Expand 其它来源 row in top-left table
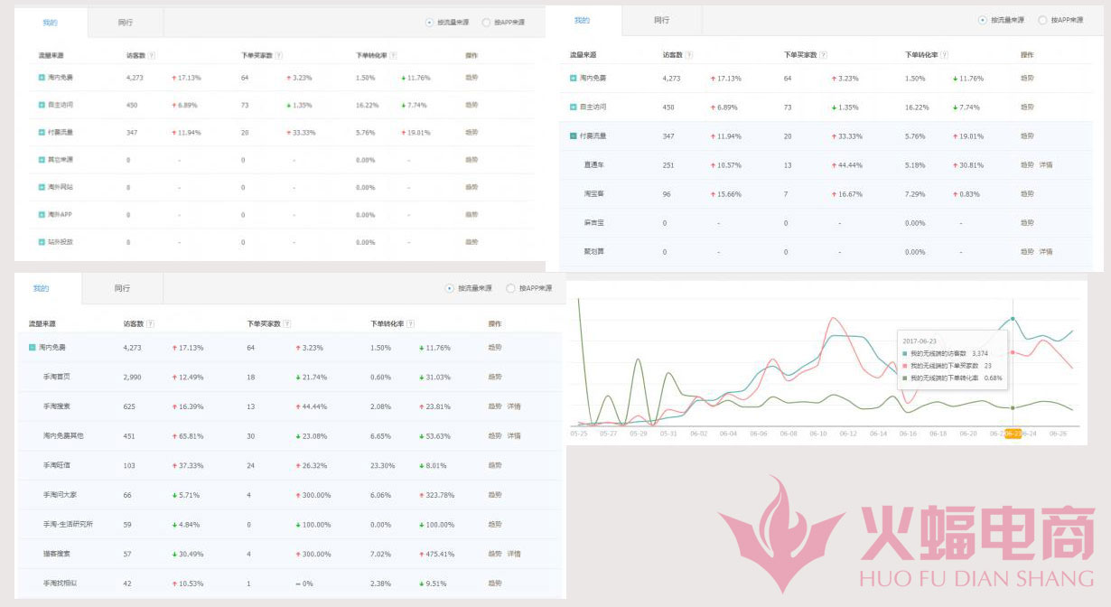This screenshot has width=1111, height=607. click(42, 160)
